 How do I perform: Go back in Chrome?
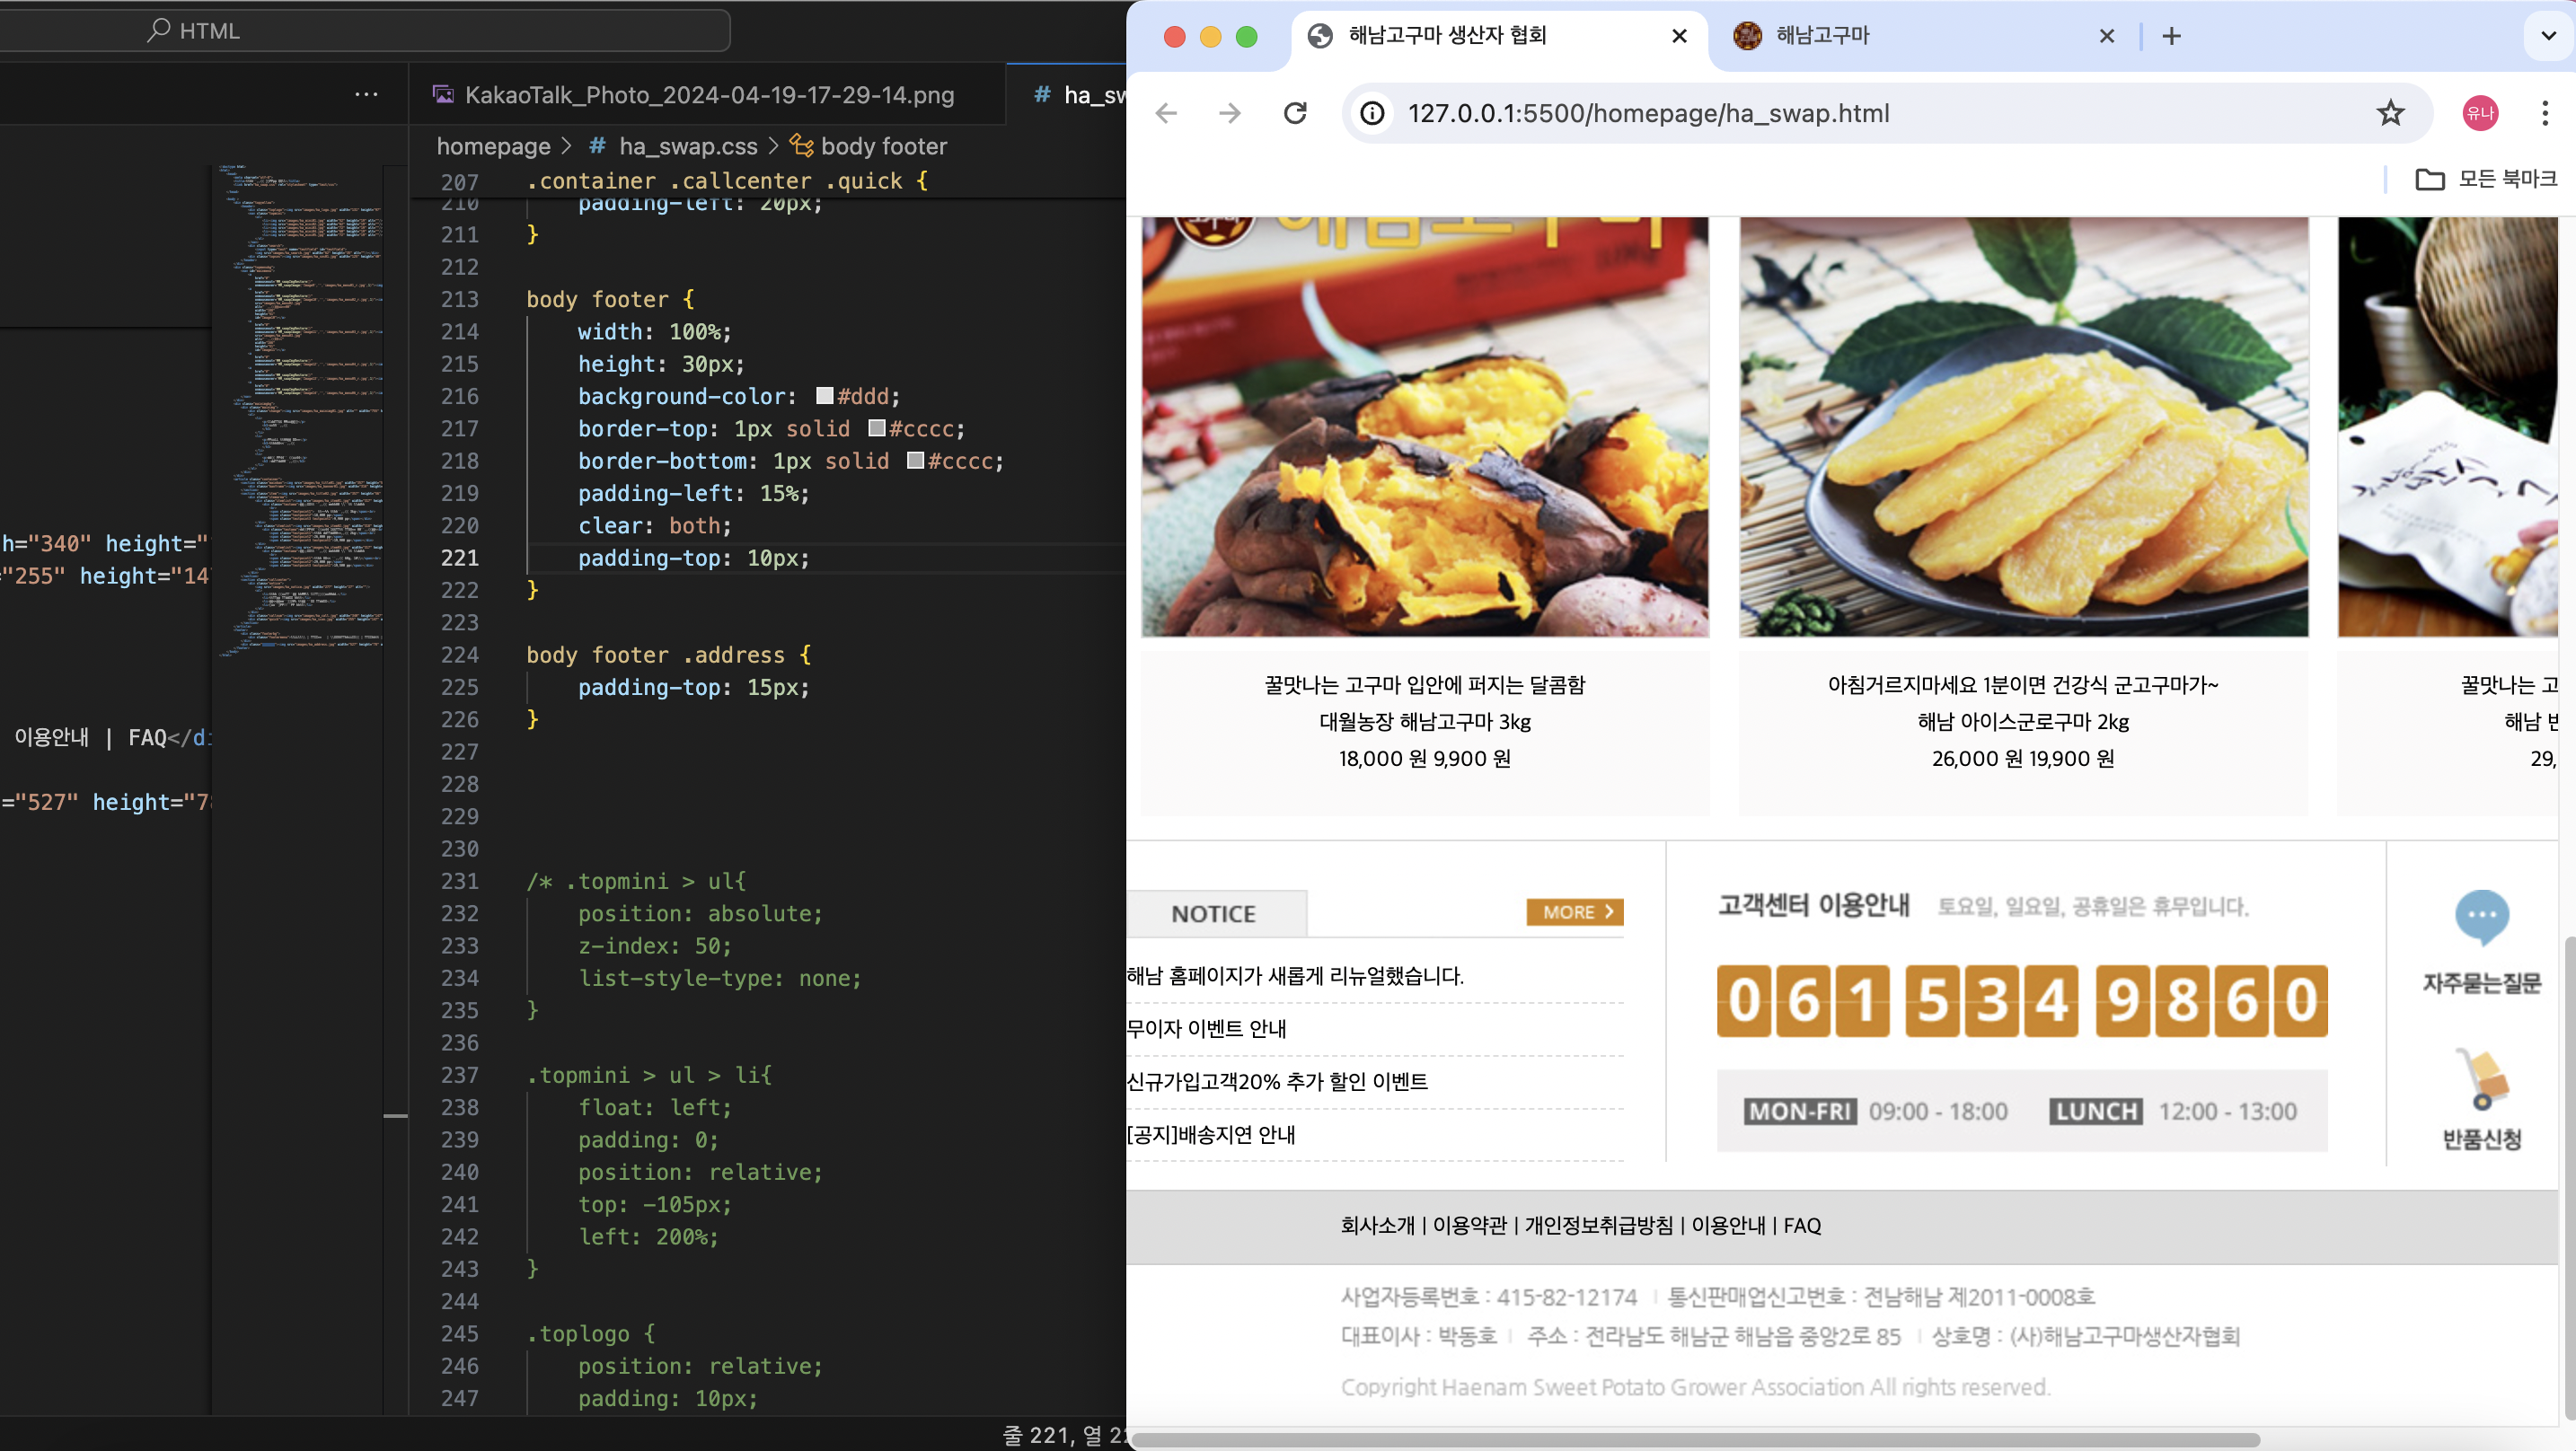pos(1166,113)
